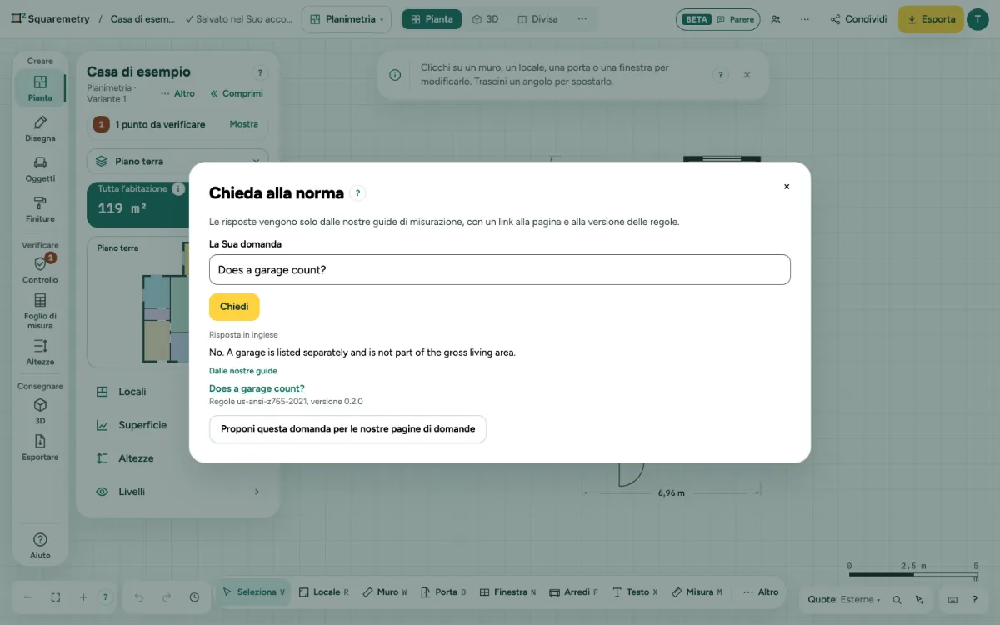The width and height of the screenshot is (1000, 625).
Task: Zoom out with the minus button
Action: 27,597
